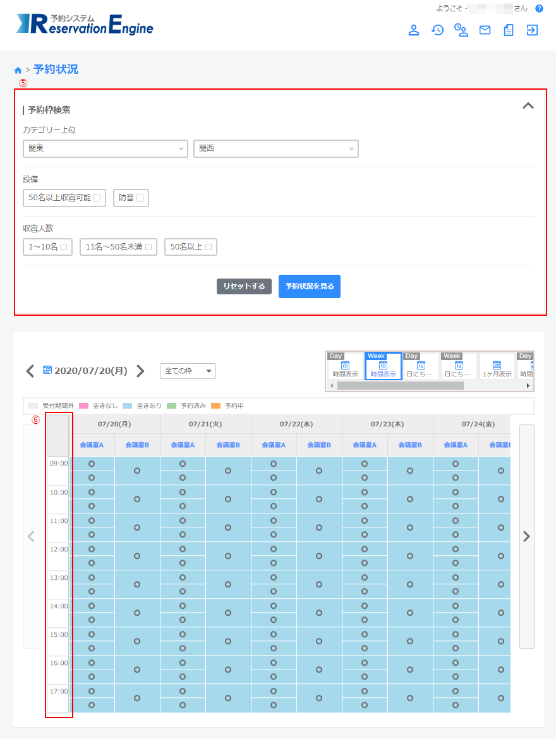The image size is (556, 739).
Task: Click the mail envelope icon
Action: pos(485,30)
